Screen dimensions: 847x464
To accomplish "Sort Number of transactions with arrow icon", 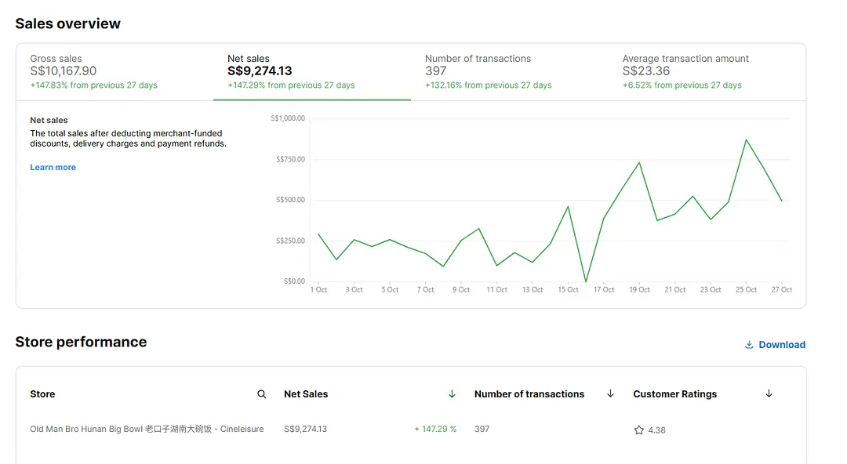I will point(610,394).
